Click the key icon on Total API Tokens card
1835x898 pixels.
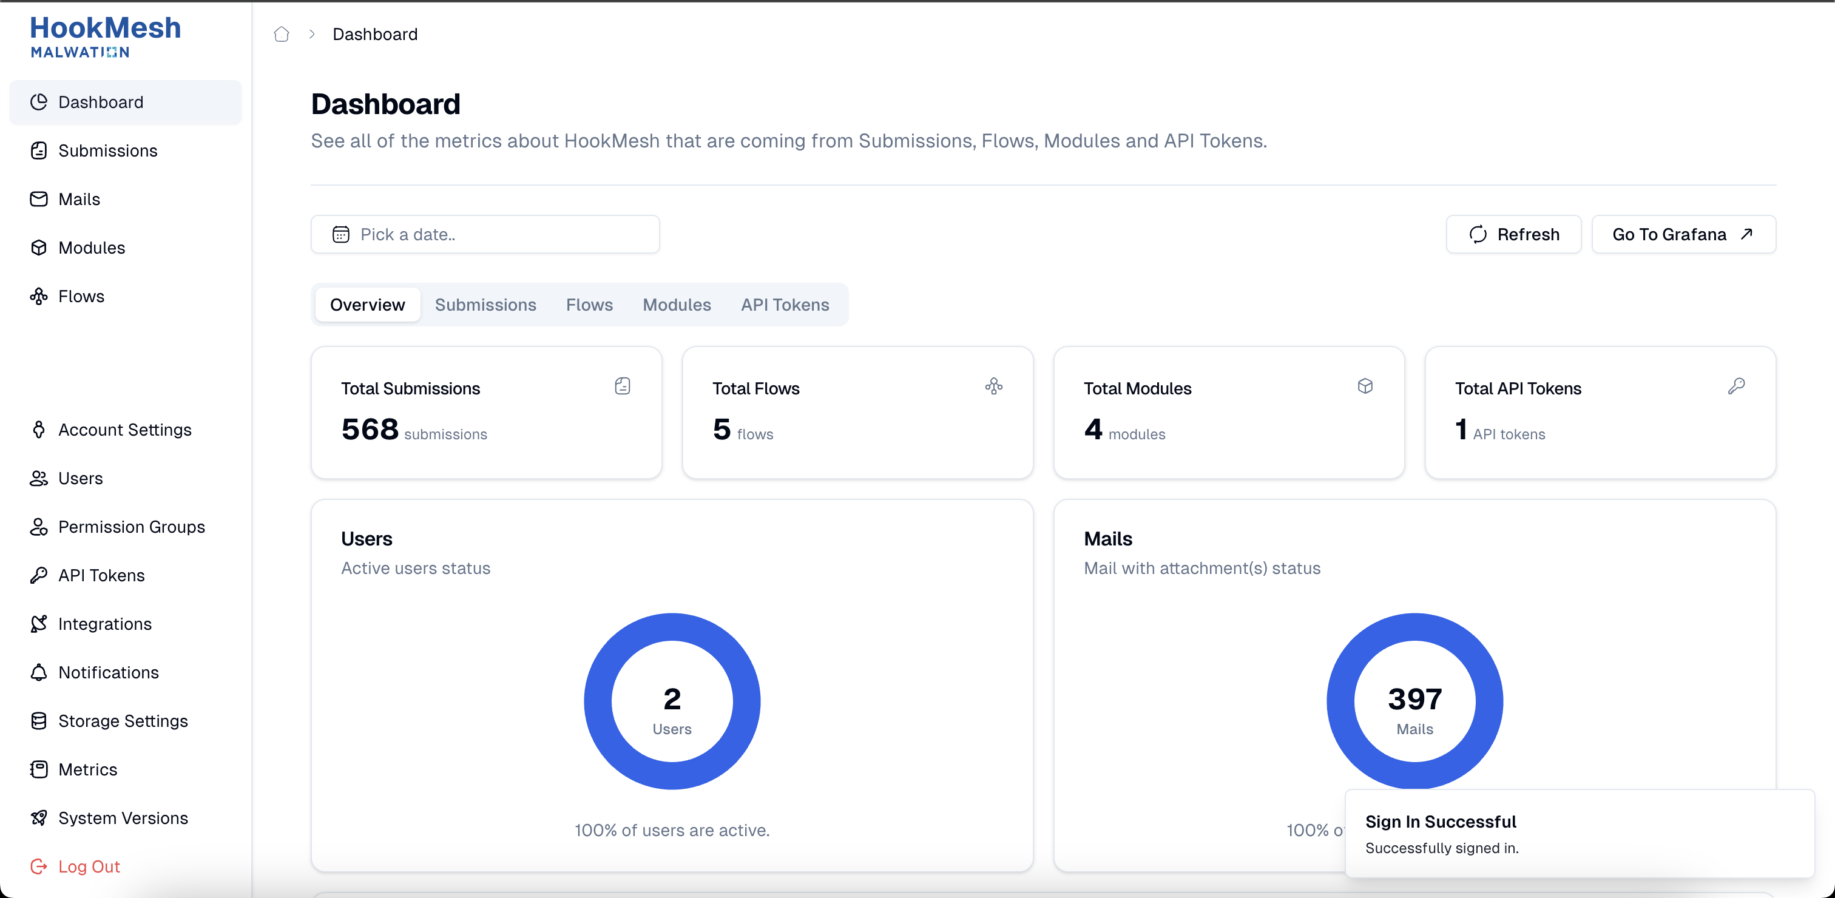(1736, 386)
